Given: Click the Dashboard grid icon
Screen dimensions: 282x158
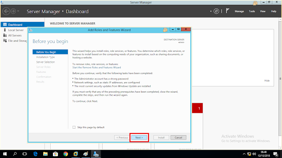Looking at the screenshot, I should [x=5, y=25].
